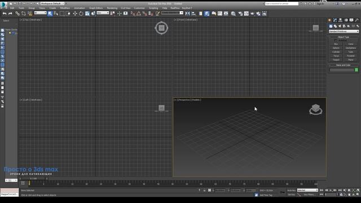The height and width of the screenshot is (203, 361).
Task: Open the Modifiers menu
Action: point(65,8)
